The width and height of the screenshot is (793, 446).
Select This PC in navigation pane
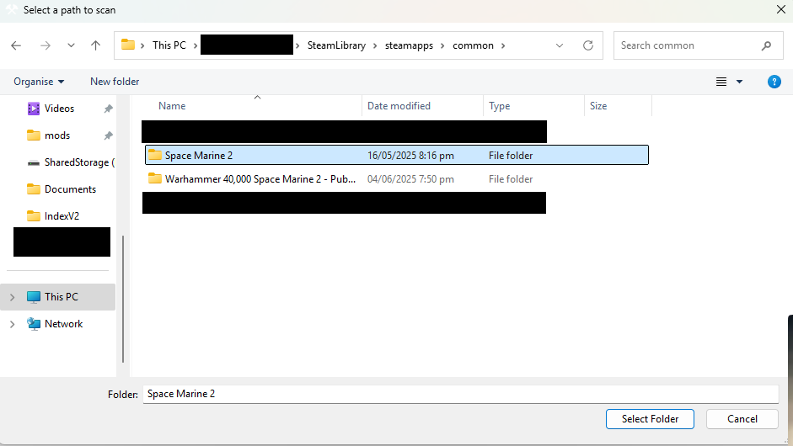62,296
